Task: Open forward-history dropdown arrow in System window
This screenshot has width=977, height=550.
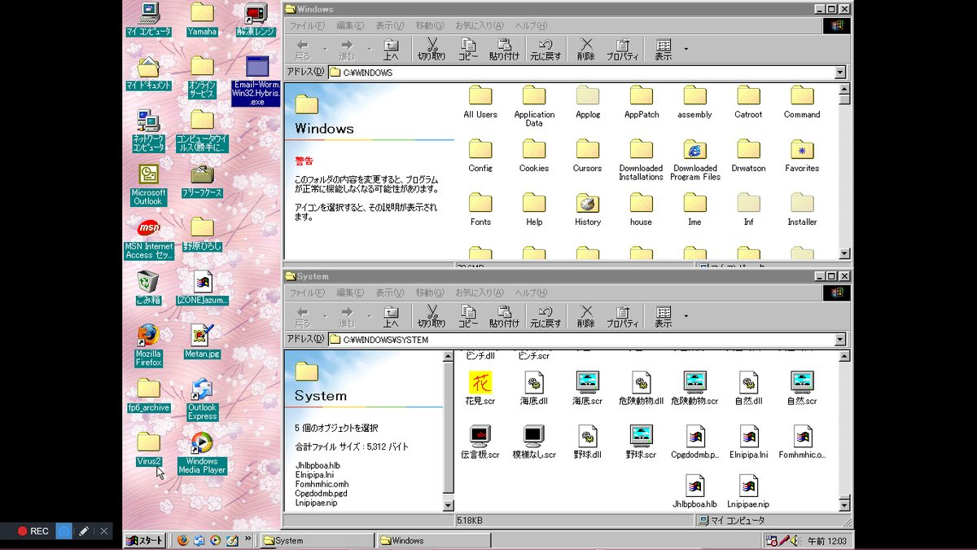Action: click(x=368, y=316)
